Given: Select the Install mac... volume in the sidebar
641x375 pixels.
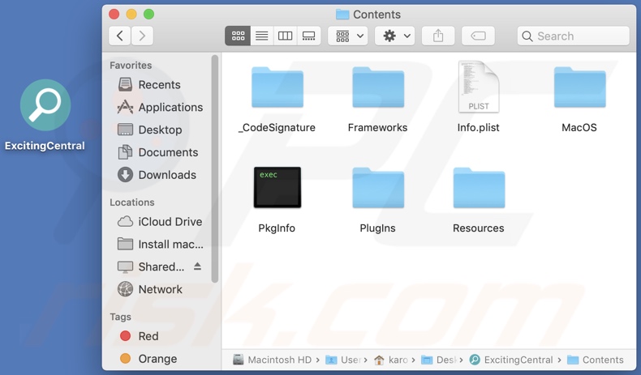Looking at the screenshot, I should coord(159,244).
